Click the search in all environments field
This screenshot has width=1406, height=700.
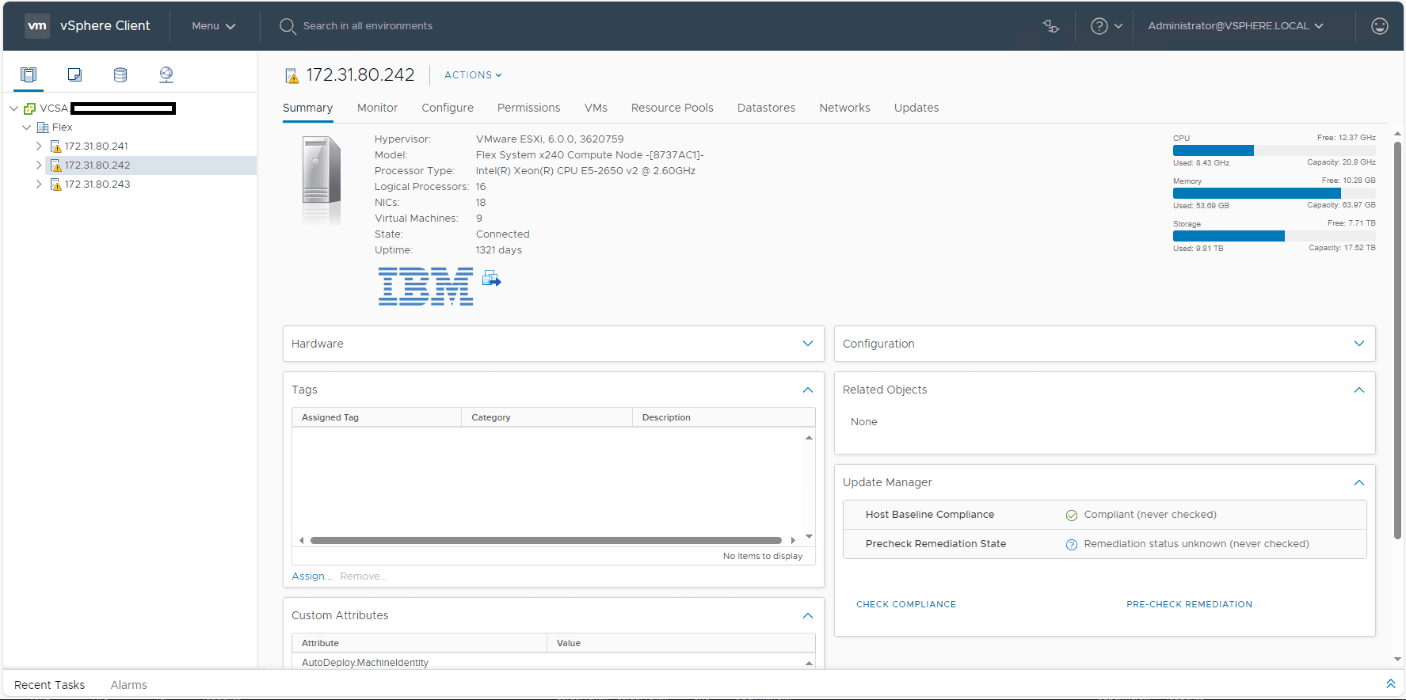[x=368, y=26]
